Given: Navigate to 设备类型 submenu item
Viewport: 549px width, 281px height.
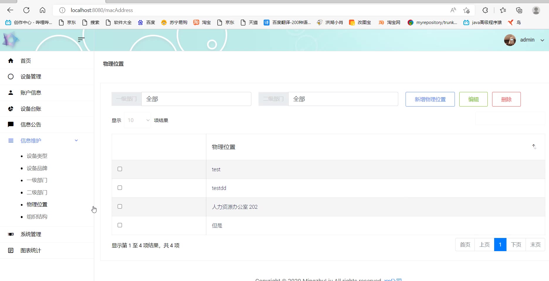Looking at the screenshot, I should [x=37, y=156].
